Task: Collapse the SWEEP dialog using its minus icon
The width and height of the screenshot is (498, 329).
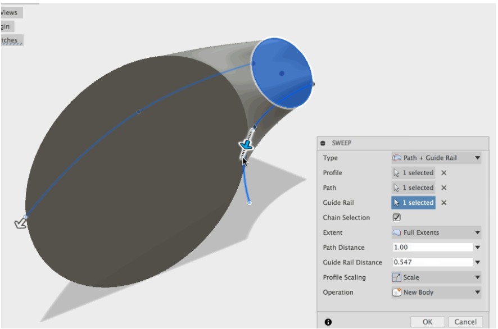Action: click(x=323, y=143)
